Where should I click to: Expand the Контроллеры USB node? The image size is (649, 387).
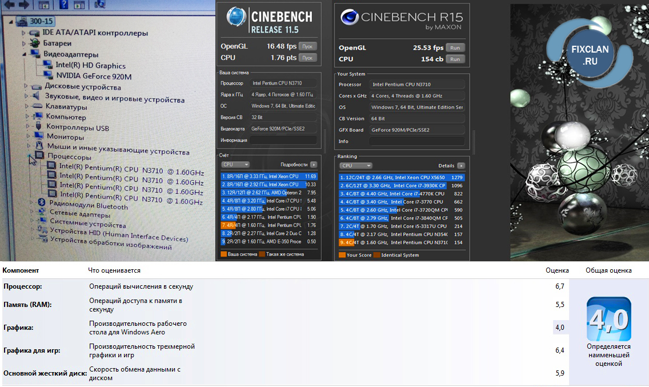(x=28, y=126)
